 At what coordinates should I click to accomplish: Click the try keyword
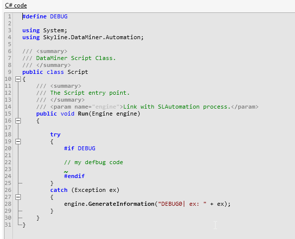(55, 135)
